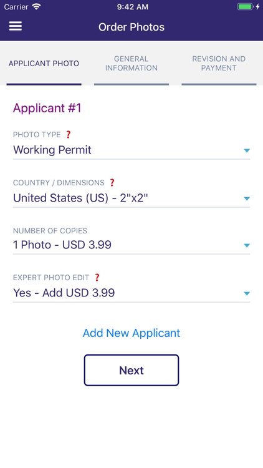Viewport: 263px width, 468px height.
Task: Click the Expert Photo Edit help question mark
Action: [x=97, y=278]
